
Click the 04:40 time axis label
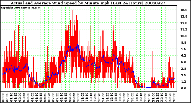[x=37, y=97]
